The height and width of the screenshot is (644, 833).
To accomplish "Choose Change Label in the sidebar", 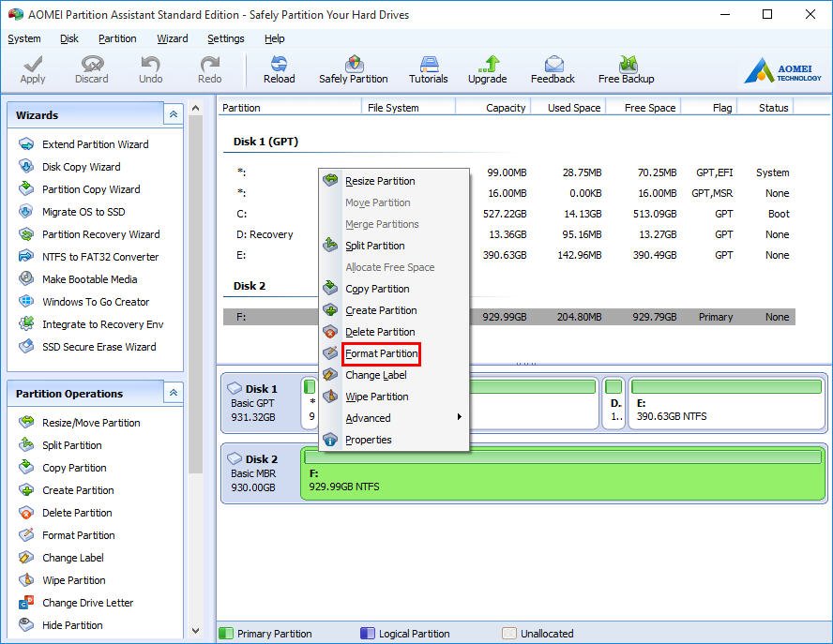I will (x=61, y=558).
